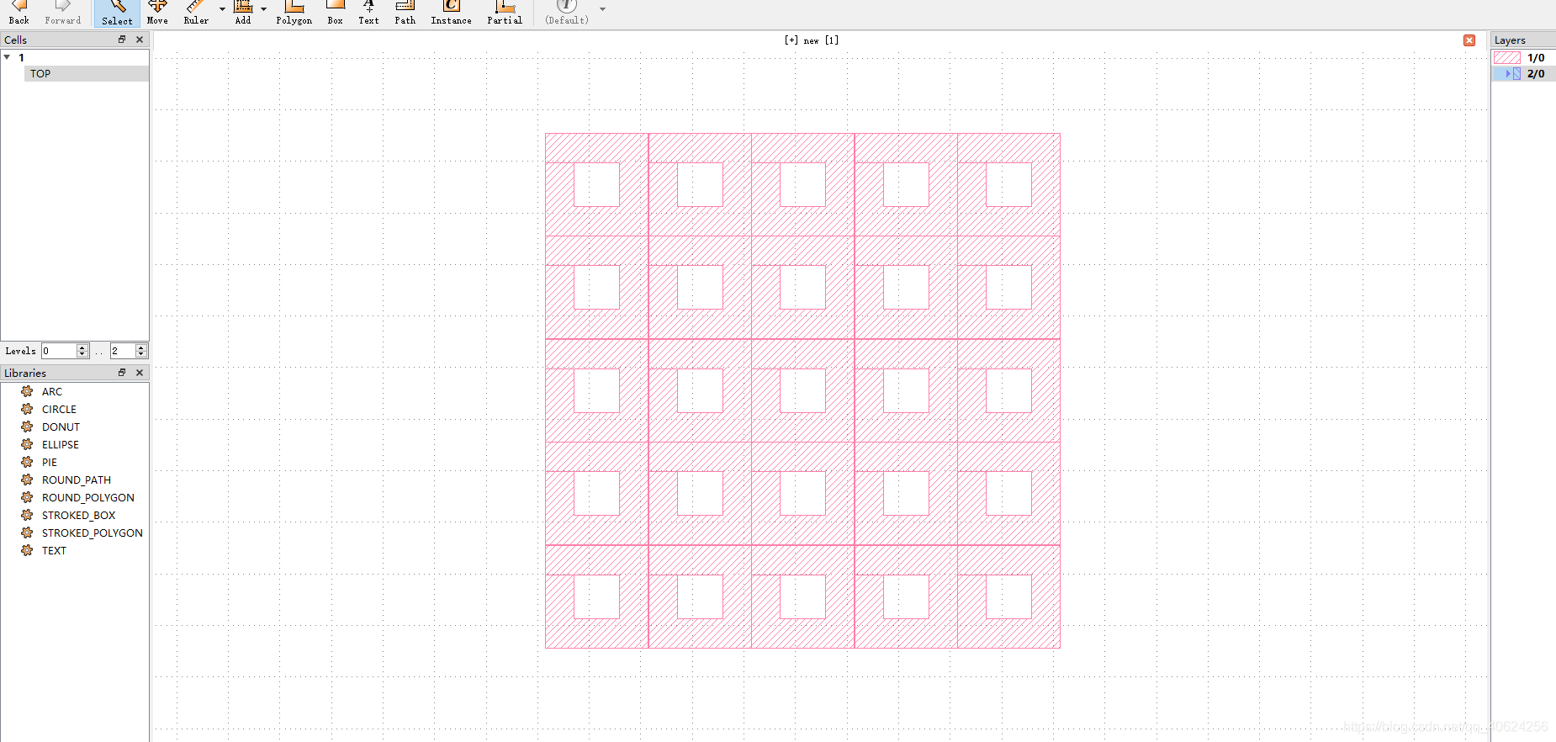
Task: Float the Libraries panel
Action: click(x=122, y=373)
